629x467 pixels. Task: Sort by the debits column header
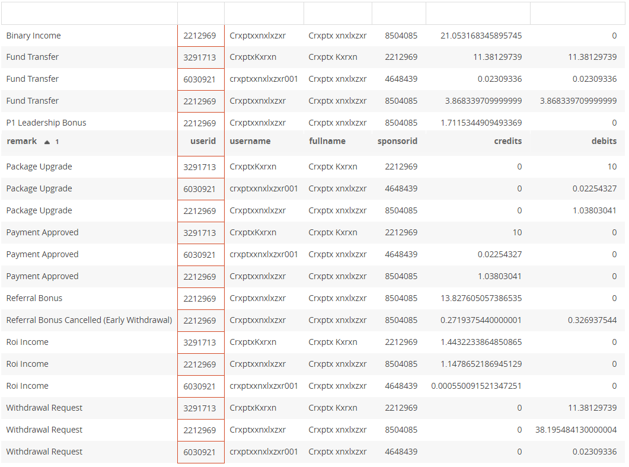(604, 141)
